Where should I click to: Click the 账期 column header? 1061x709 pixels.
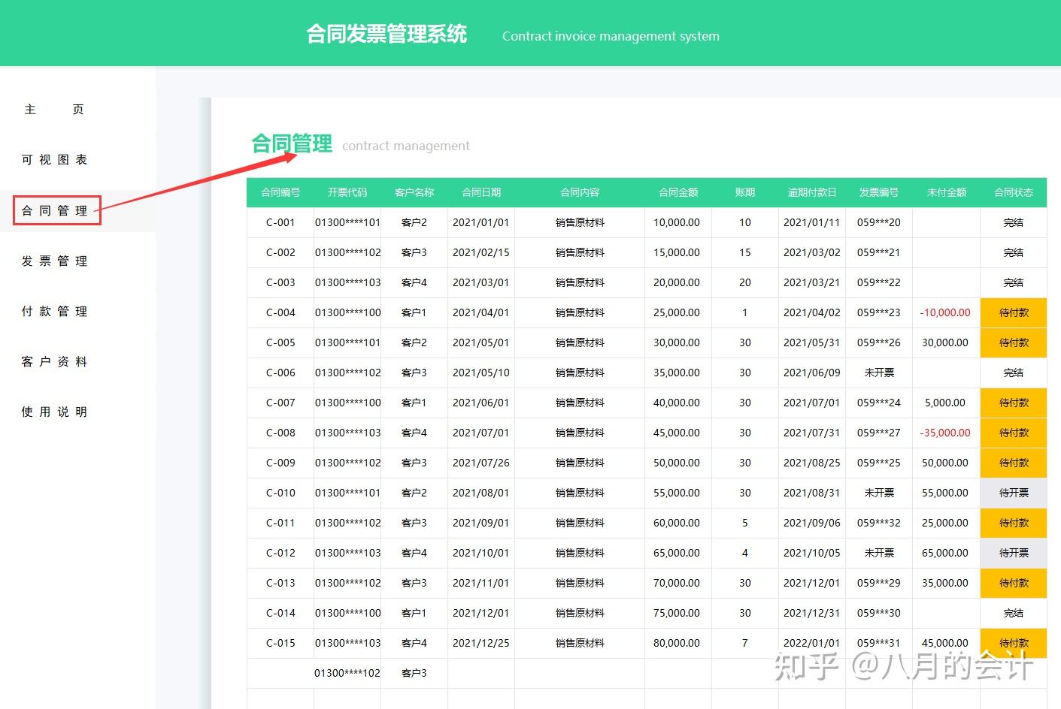[x=745, y=192]
